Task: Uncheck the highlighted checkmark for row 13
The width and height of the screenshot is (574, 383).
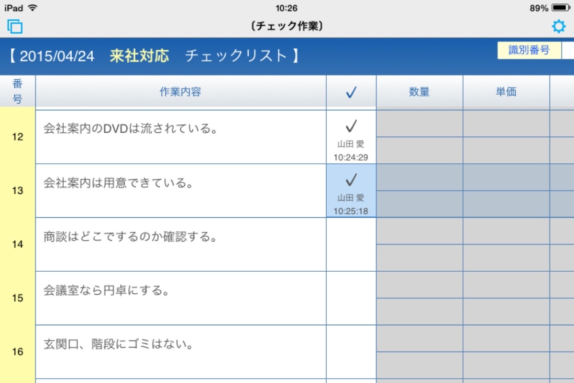Action: (351, 191)
